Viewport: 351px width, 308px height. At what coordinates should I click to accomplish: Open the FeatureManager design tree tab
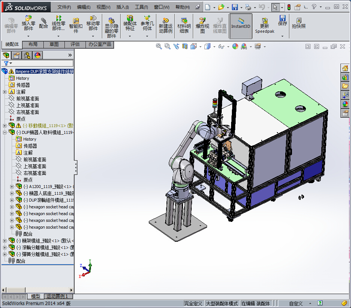tap(6, 55)
